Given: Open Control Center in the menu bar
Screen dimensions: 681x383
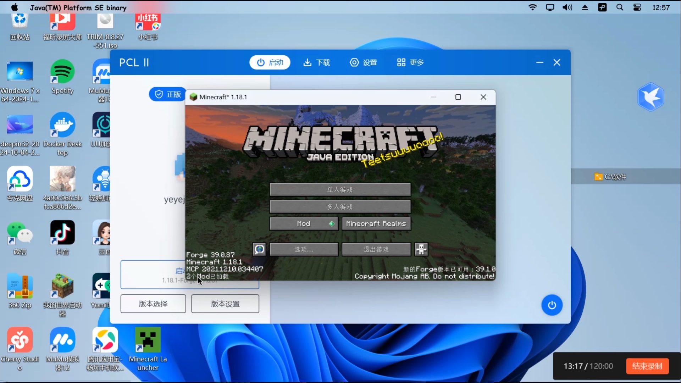Looking at the screenshot, I should (637, 7).
